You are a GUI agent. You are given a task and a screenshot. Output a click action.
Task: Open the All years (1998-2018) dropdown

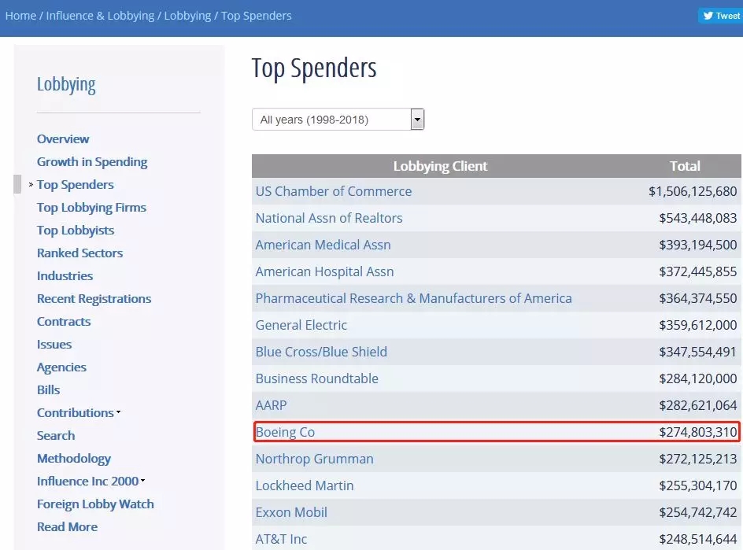338,120
